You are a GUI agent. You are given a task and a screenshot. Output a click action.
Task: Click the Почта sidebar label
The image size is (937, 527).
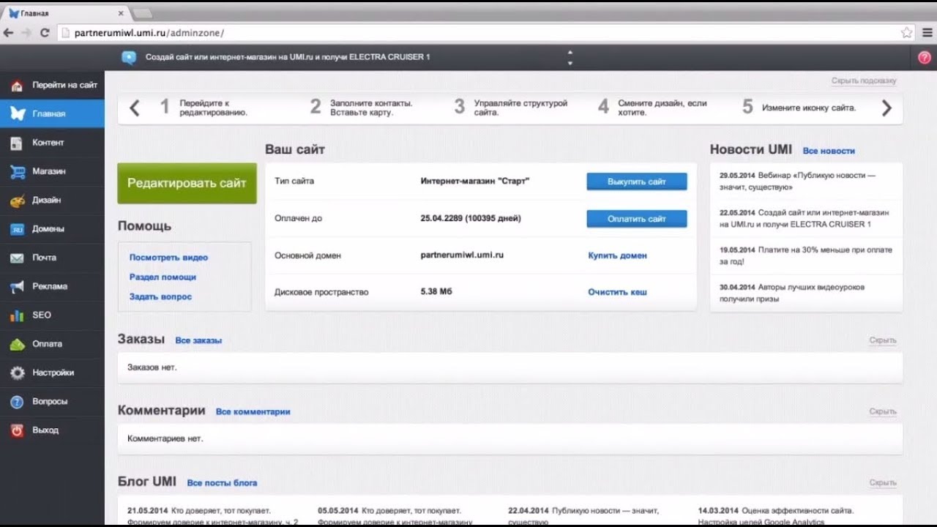point(44,258)
